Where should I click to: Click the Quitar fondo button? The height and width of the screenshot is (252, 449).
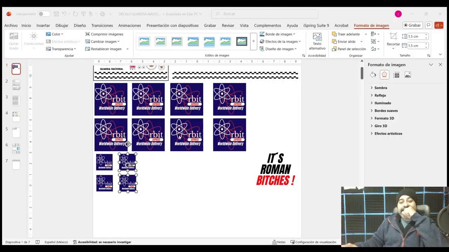click(14, 41)
